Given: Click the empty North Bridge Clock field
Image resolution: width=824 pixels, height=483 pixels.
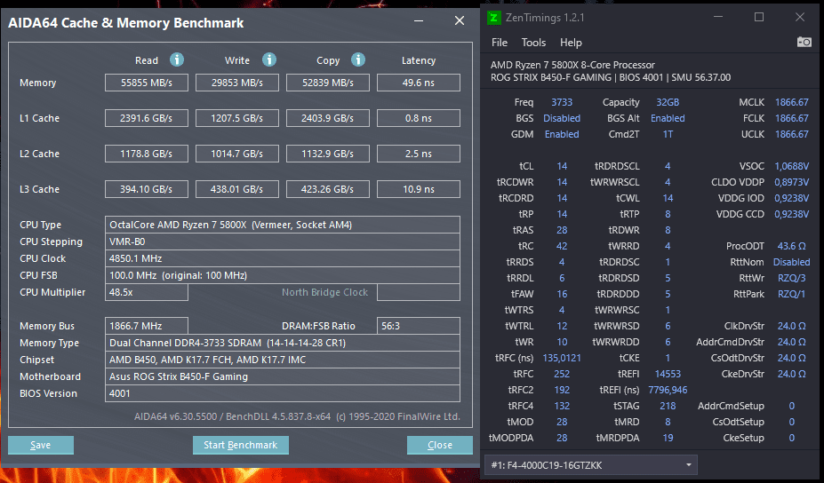Looking at the screenshot, I should [419, 292].
